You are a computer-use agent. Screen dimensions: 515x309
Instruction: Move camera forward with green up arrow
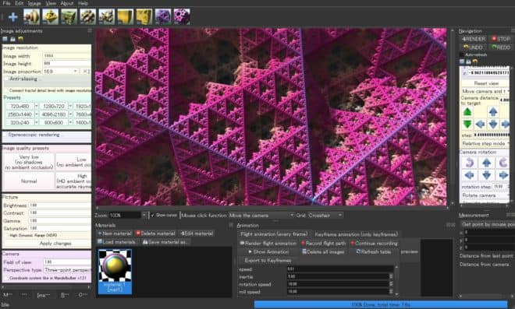point(467,112)
